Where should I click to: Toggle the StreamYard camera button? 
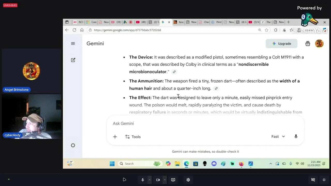158,180
